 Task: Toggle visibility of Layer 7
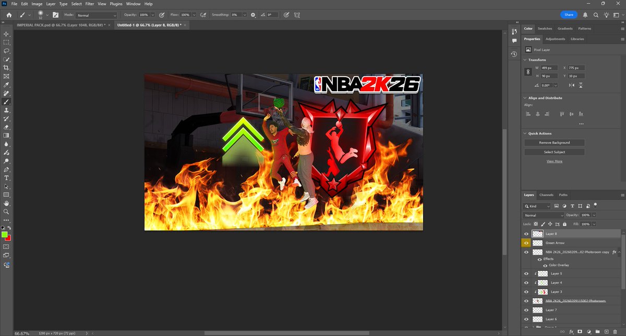pyautogui.click(x=526, y=310)
